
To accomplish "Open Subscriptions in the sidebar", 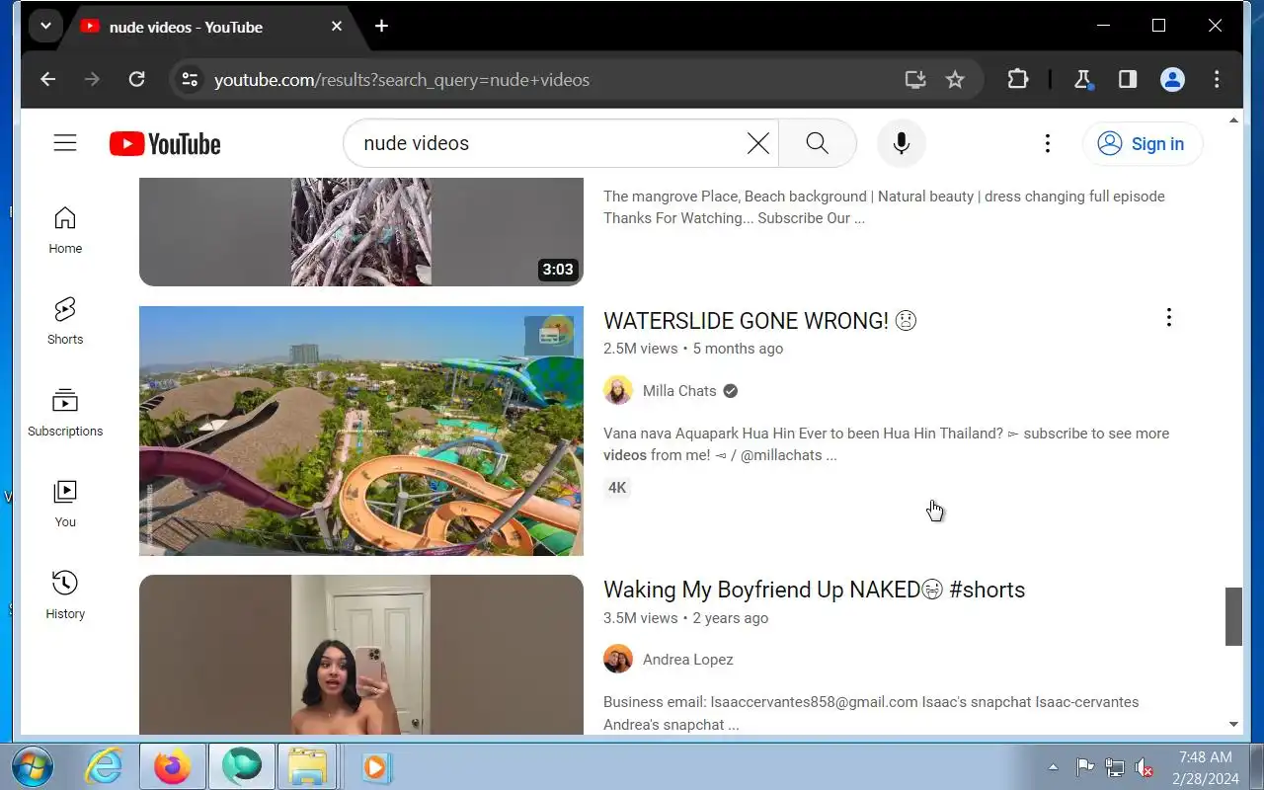I will 65,413.
